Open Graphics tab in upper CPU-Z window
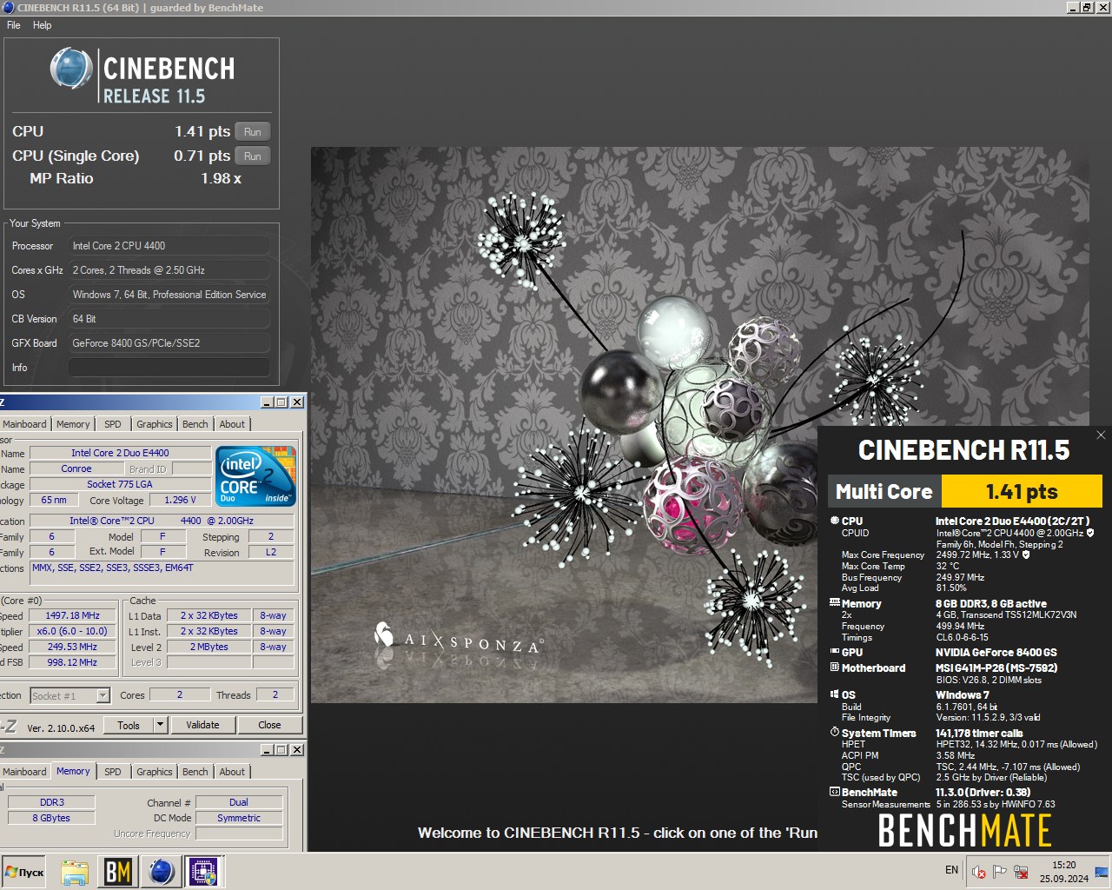Screen dimensions: 1112x890 (155, 424)
